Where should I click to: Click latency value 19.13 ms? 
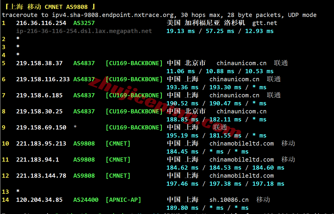point(181,31)
